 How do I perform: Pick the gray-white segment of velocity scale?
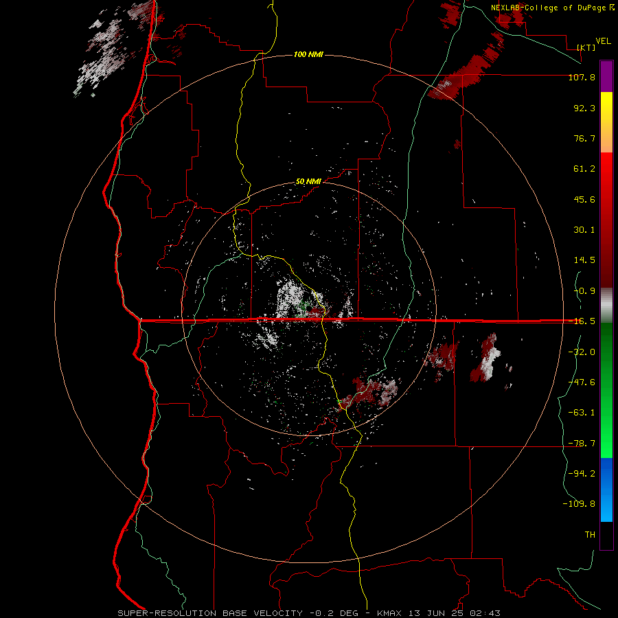[x=606, y=306]
